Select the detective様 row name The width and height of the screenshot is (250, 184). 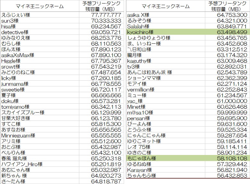click(16, 32)
